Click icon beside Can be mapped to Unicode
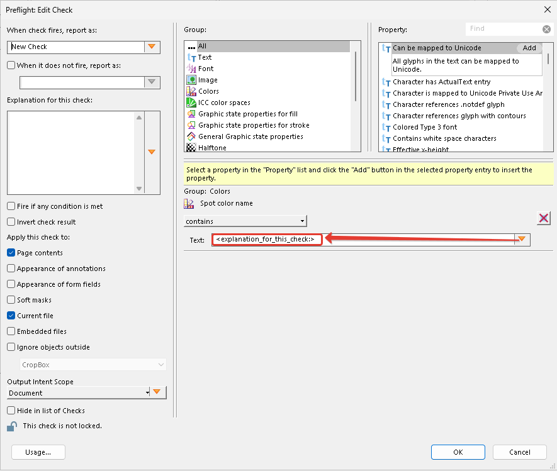This screenshot has width=557, height=471. [386, 48]
